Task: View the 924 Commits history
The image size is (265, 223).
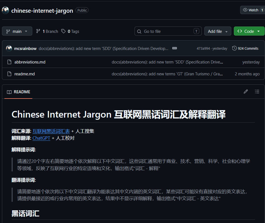Action: pos(245,48)
